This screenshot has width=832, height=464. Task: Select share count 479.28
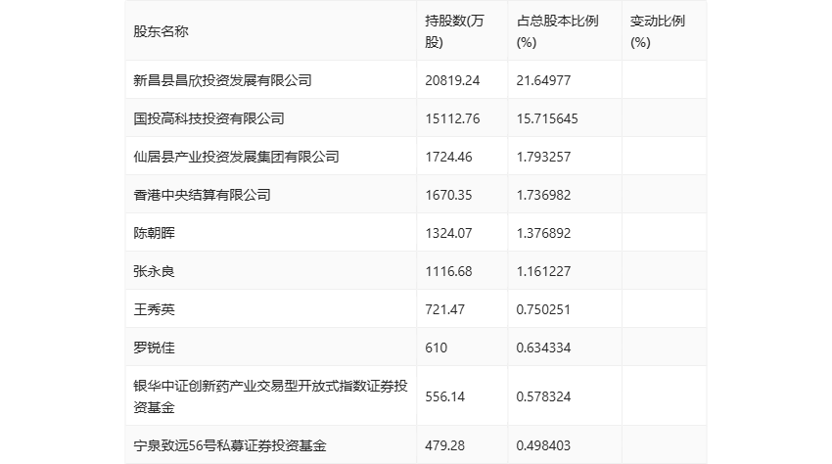tap(444, 445)
